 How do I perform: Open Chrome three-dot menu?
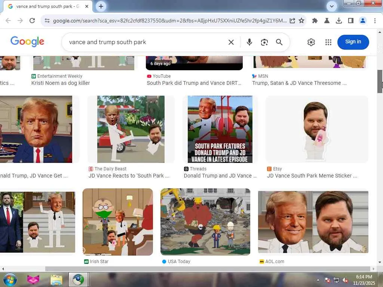375,21
